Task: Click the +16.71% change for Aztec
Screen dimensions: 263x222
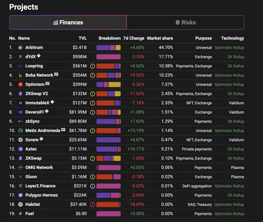Action: point(136,149)
